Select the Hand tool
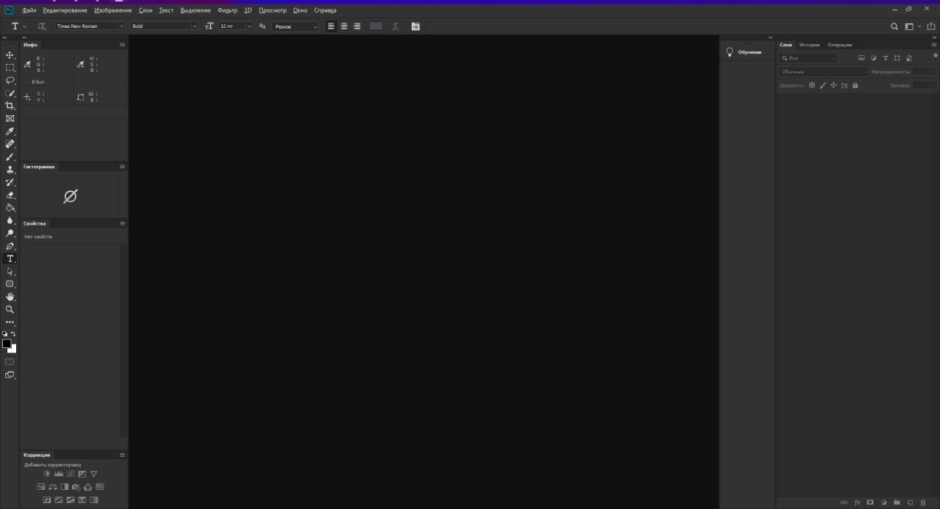940x509 pixels. click(x=10, y=297)
